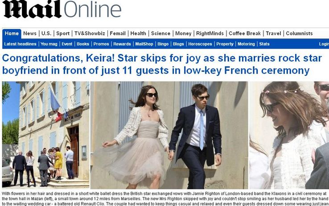
Task: Open the Horoscopes link
Action: 200,44
